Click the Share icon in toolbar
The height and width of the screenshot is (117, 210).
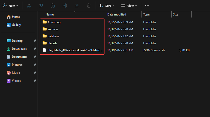click(x=77, y=5)
